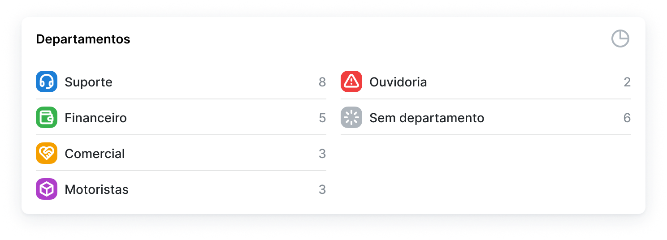
Task: Click the gray Sem departamento icon
Action: tap(351, 118)
